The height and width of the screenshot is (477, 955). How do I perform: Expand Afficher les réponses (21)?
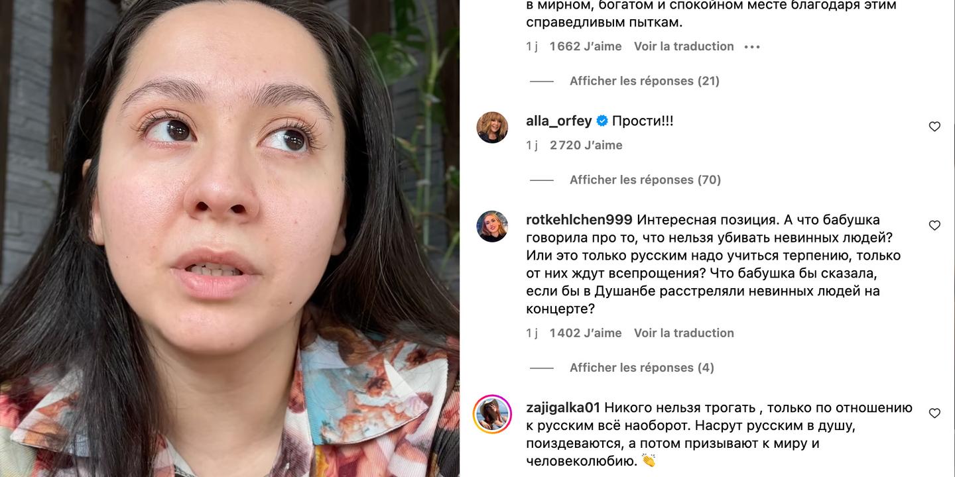[x=645, y=81]
